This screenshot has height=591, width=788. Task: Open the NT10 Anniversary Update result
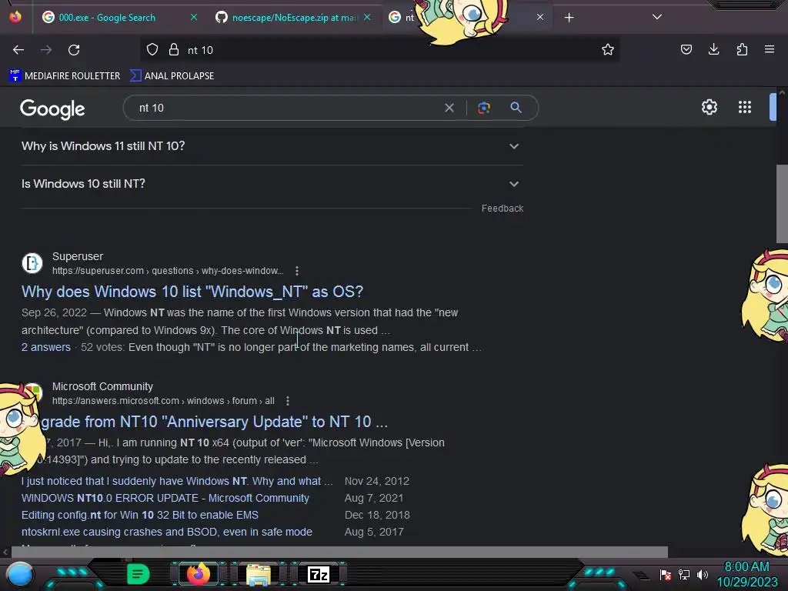(215, 422)
